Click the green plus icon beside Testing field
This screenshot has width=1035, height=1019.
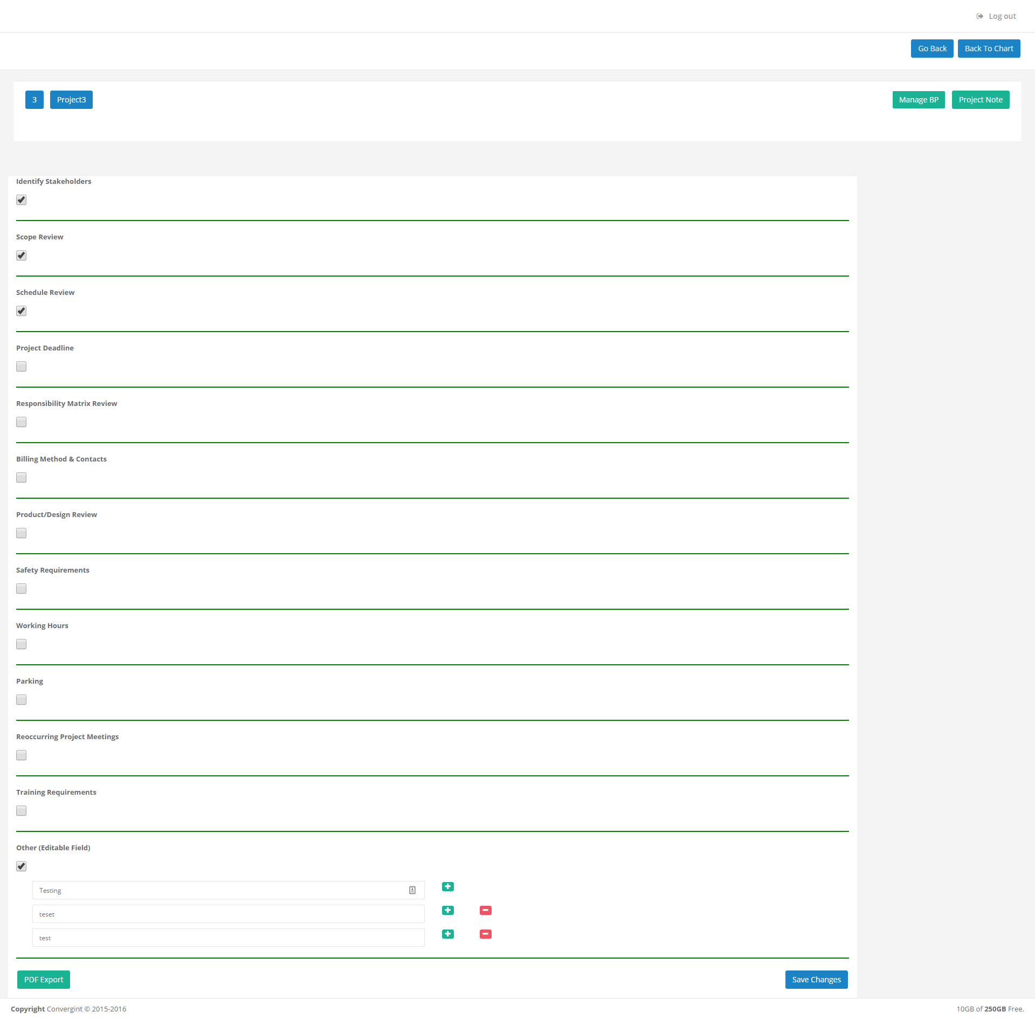[447, 886]
